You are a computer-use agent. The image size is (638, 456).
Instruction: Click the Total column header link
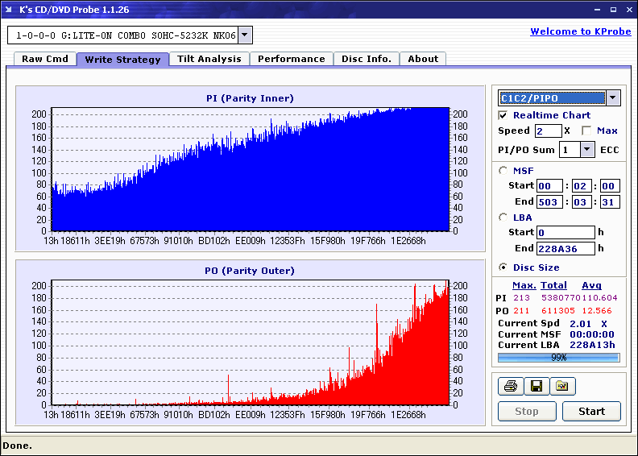(x=553, y=285)
